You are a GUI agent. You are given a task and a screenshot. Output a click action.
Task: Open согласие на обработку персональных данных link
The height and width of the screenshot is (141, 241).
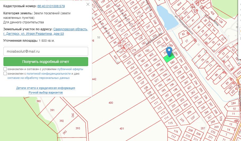pyautogui.click(x=39, y=78)
